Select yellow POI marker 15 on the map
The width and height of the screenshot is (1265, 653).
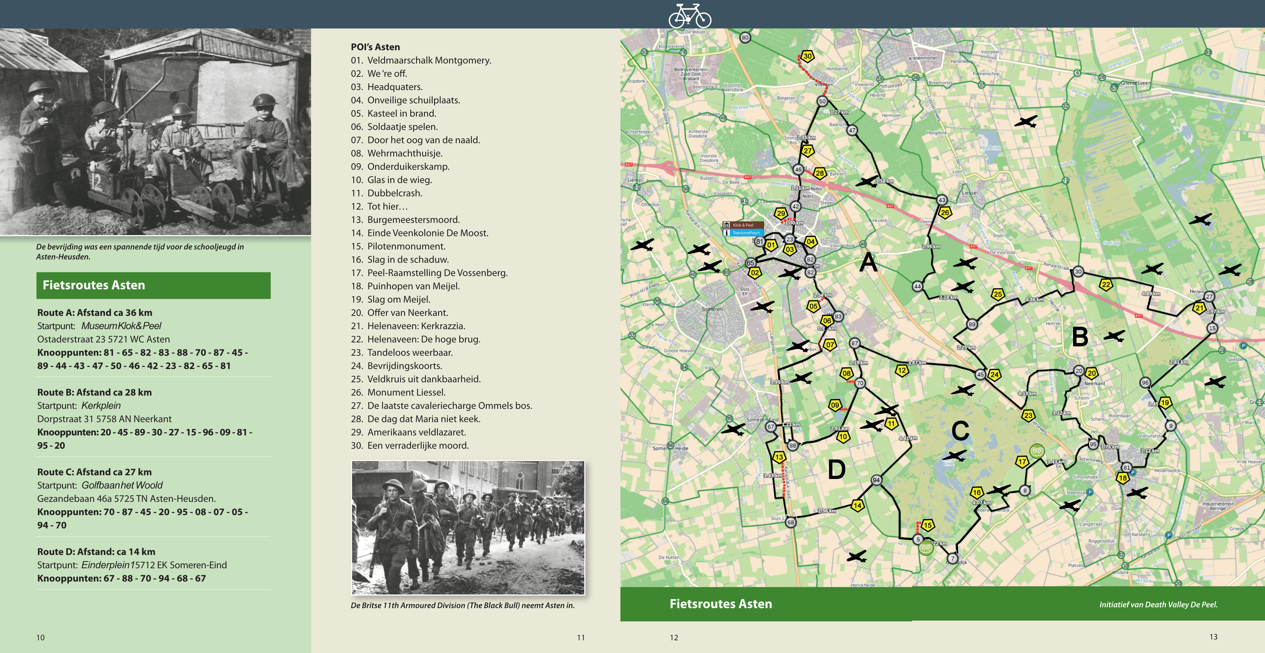coord(927,525)
